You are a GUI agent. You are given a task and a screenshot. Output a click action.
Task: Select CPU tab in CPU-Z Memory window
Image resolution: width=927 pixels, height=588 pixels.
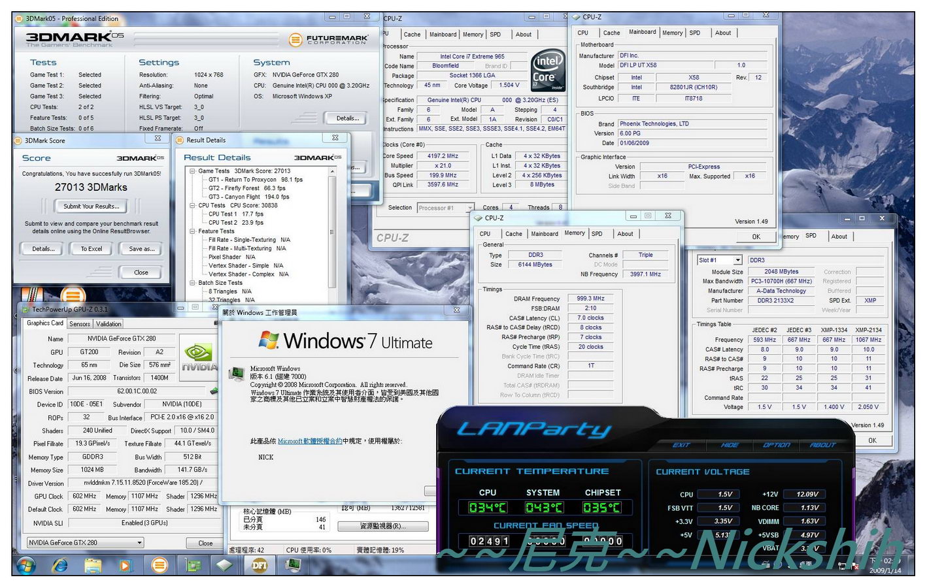pyautogui.click(x=485, y=234)
